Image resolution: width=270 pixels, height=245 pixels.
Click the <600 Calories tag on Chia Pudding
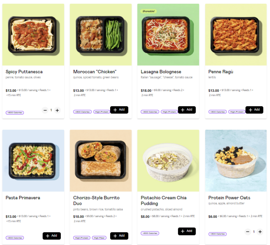coord(150,233)
